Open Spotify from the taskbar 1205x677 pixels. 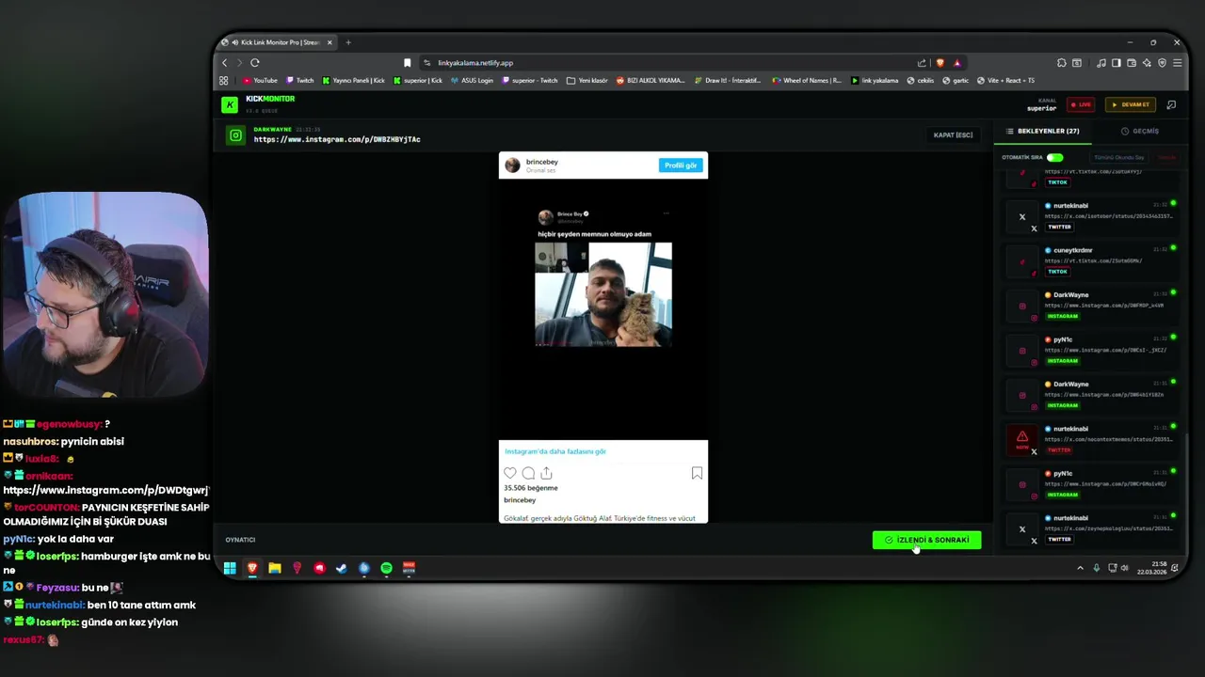386,568
